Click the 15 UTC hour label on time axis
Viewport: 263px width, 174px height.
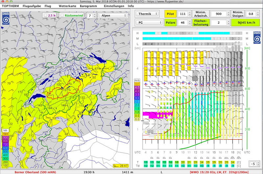(x=214, y=152)
